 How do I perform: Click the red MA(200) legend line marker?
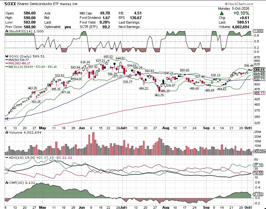pyautogui.click(x=7, y=63)
